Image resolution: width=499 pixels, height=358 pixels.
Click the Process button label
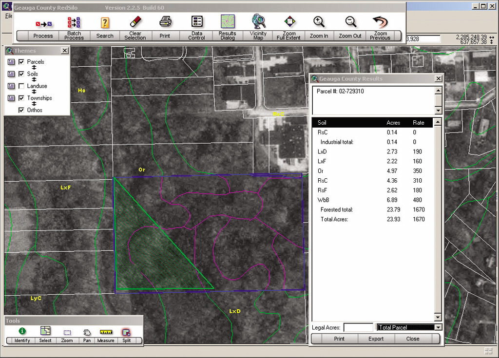tap(43, 36)
